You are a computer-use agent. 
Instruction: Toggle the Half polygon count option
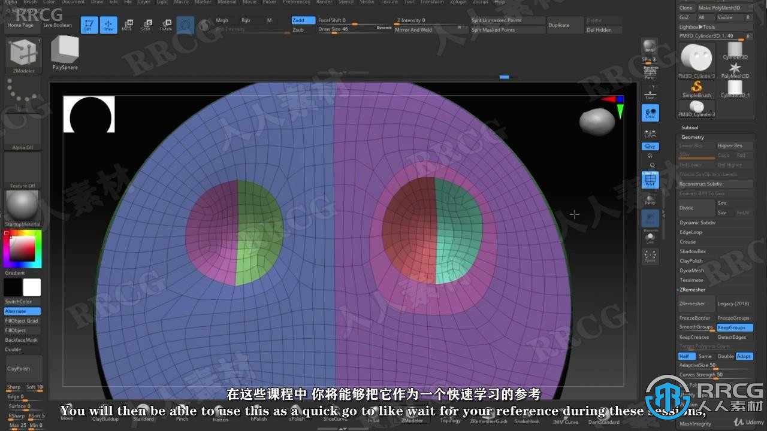(x=687, y=356)
